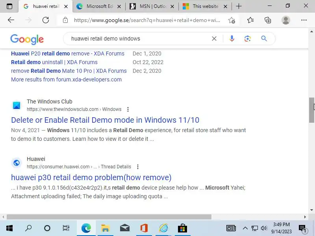
Task: Click The Windows Club favicon
Action: (x=17, y=105)
